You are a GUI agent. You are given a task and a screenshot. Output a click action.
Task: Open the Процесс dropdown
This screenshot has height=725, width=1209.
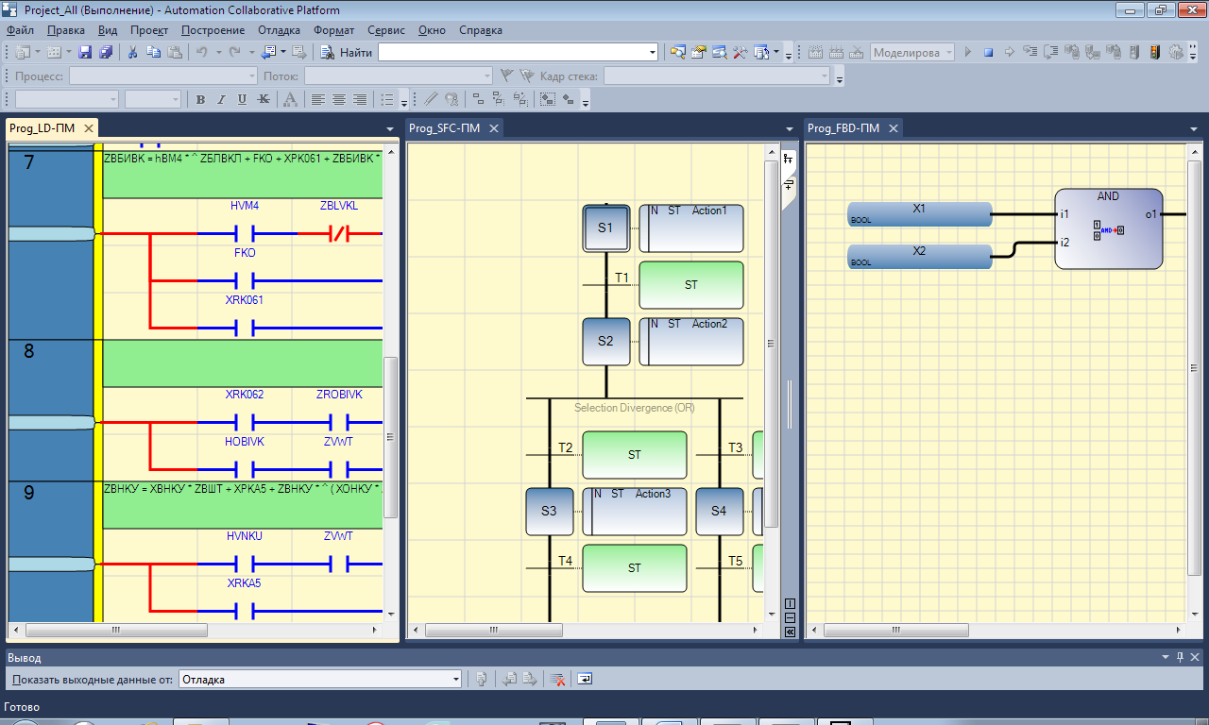(x=251, y=76)
